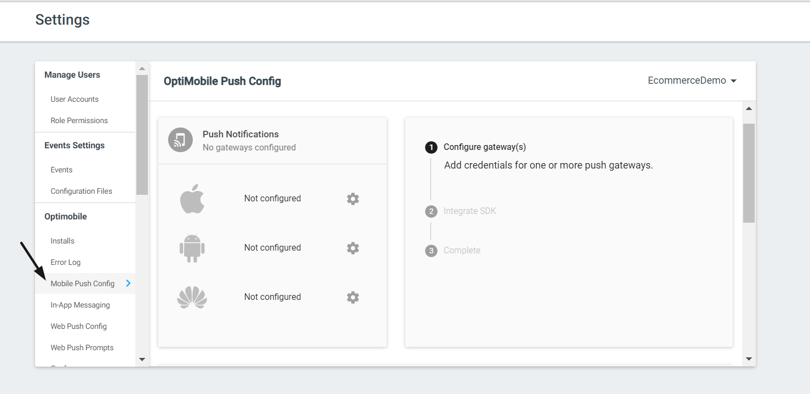Click sidebar scrollbar up arrow
Viewport: 810px width, 394px height.
coord(142,68)
